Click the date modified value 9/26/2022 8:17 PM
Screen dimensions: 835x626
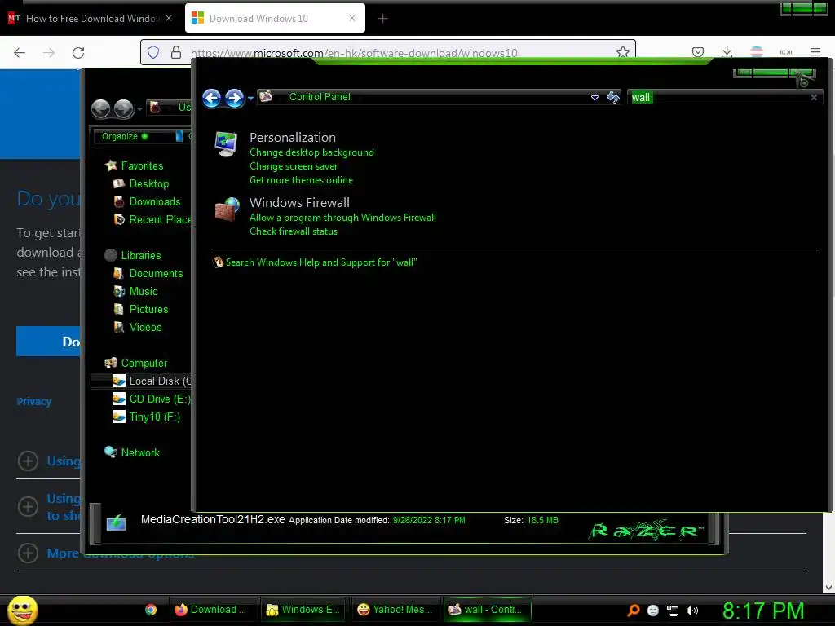coord(429,520)
